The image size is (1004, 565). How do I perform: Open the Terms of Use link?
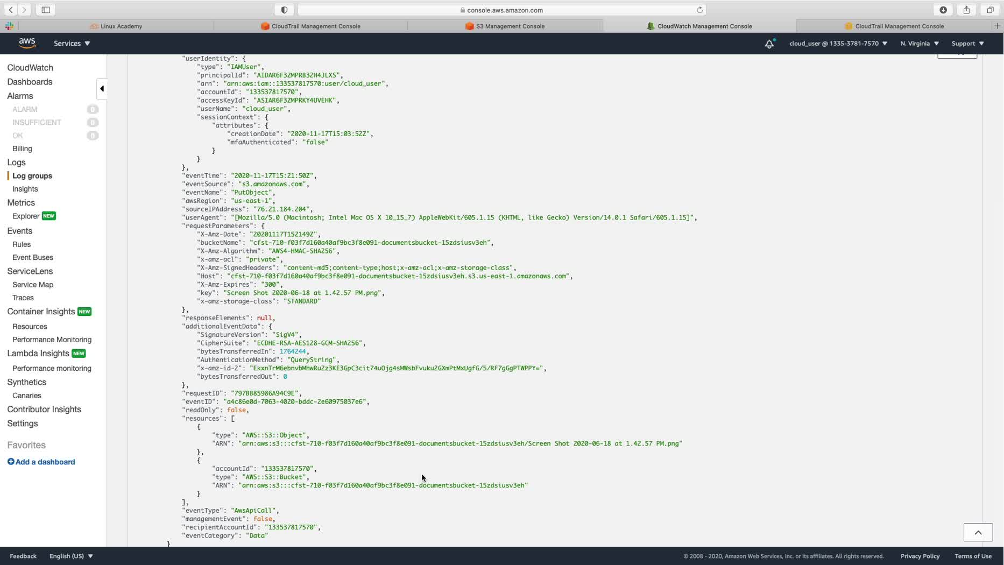[x=973, y=556]
